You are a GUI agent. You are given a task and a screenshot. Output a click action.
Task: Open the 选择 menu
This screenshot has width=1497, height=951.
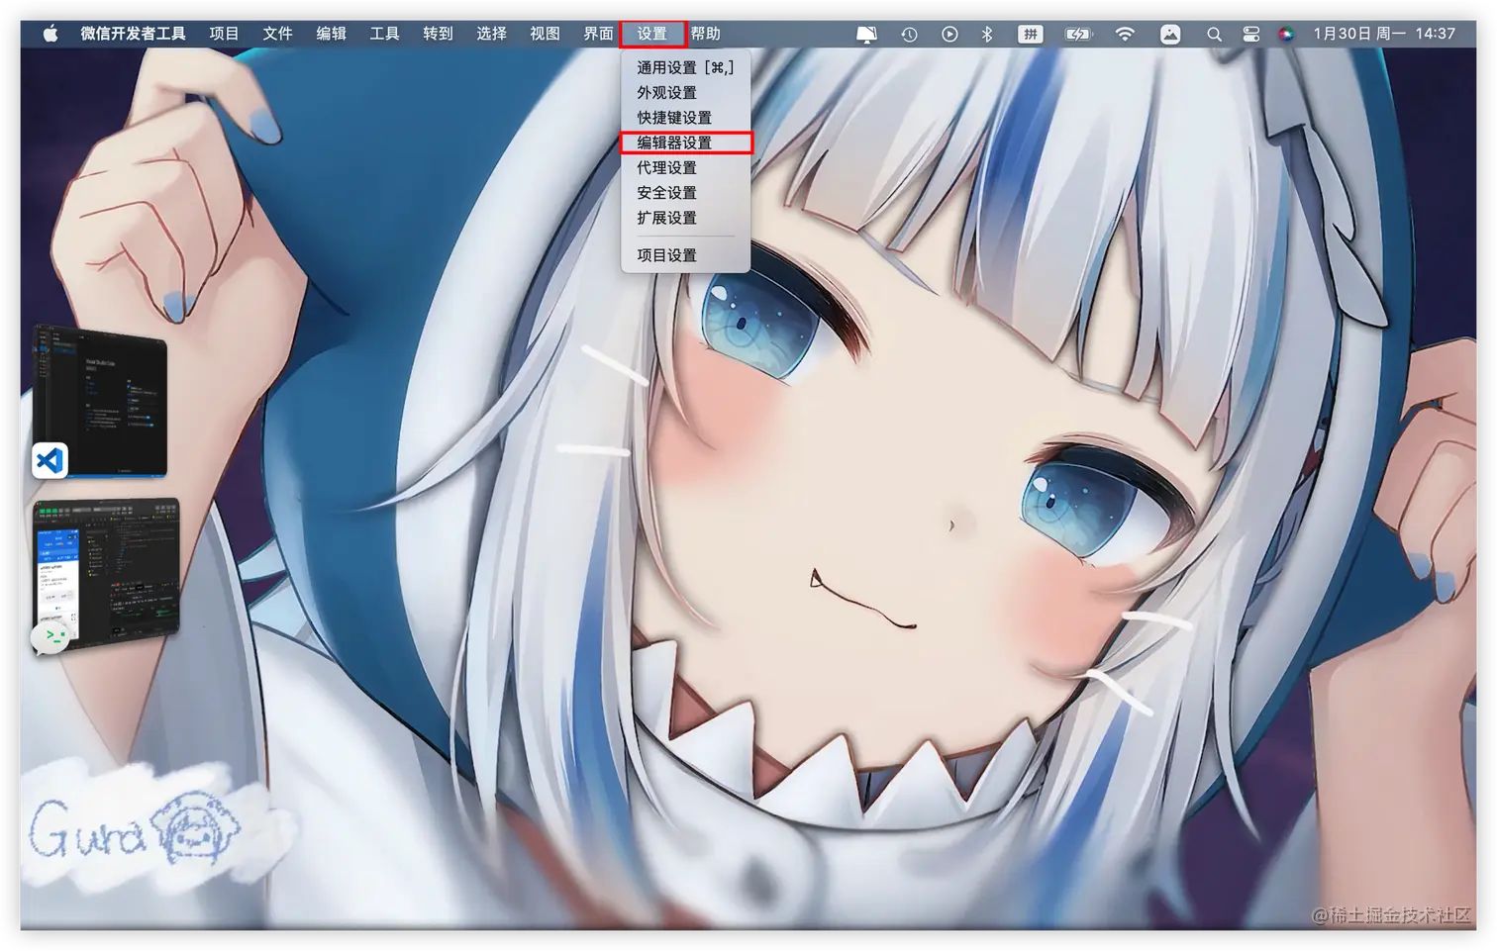coord(491,34)
